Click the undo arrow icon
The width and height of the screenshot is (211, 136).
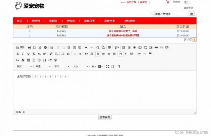tap(86, 47)
